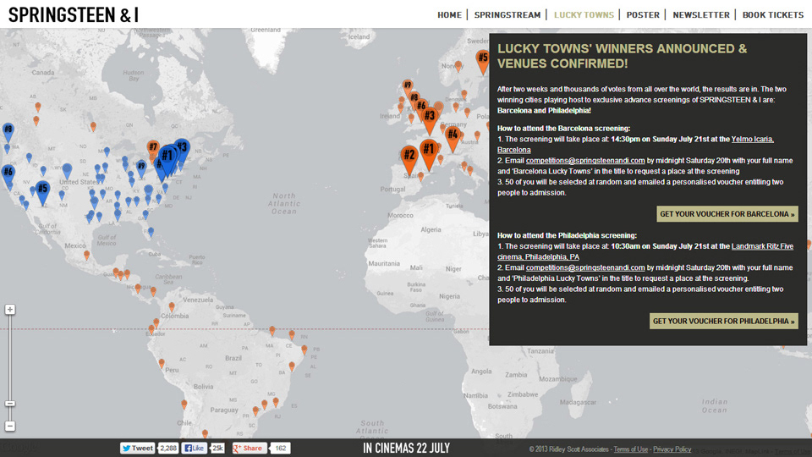Click the Tweet share button
The image size is (812, 457).
pos(137,449)
